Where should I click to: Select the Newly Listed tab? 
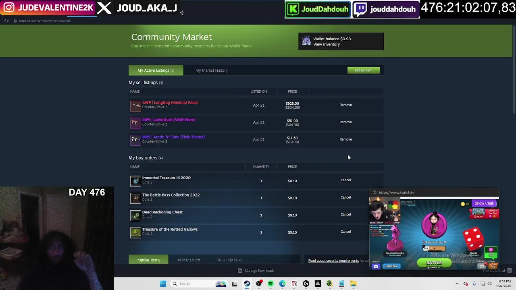[189, 260]
